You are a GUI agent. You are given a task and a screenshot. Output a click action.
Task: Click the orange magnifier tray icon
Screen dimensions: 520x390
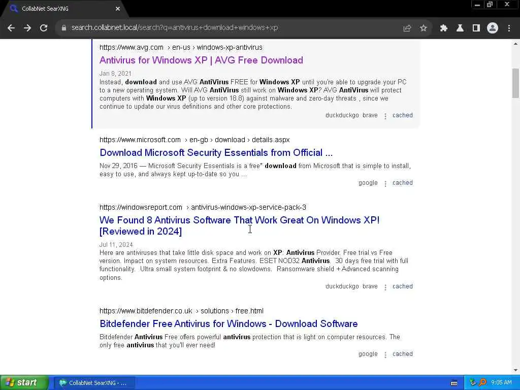(482, 383)
